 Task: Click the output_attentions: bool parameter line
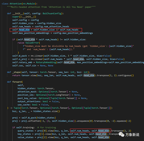click(x=39, y=101)
